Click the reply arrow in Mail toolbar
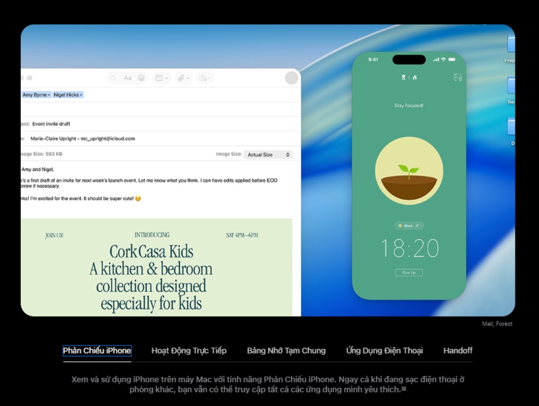 [113, 78]
